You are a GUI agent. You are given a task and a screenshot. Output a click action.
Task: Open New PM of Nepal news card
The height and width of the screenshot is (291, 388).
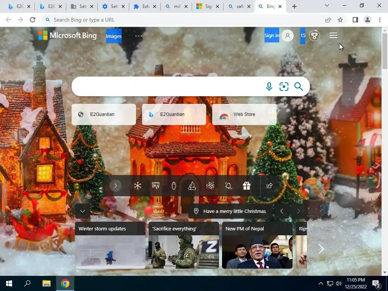[x=257, y=245]
